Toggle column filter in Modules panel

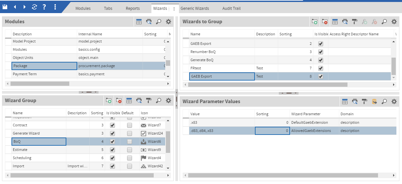(149, 22)
